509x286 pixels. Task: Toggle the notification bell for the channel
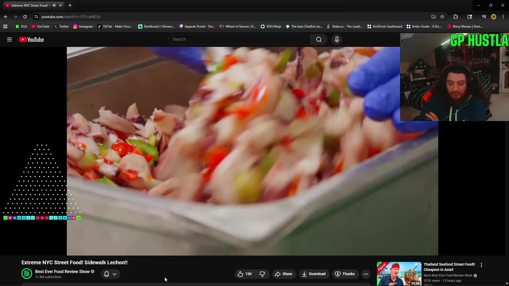click(107, 274)
